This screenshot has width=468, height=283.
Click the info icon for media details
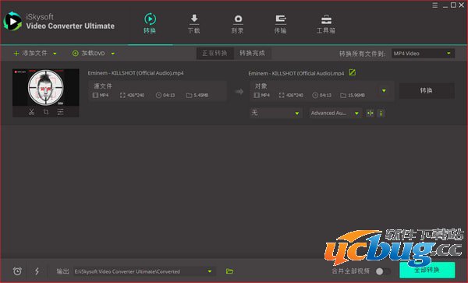tap(381, 113)
